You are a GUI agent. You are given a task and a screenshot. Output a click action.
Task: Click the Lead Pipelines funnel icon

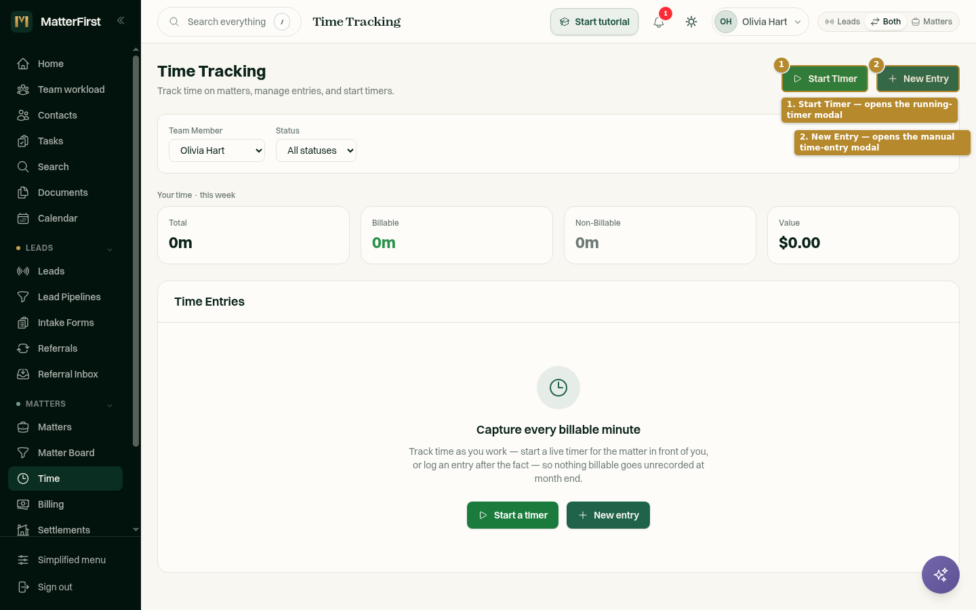(x=23, y=297)
